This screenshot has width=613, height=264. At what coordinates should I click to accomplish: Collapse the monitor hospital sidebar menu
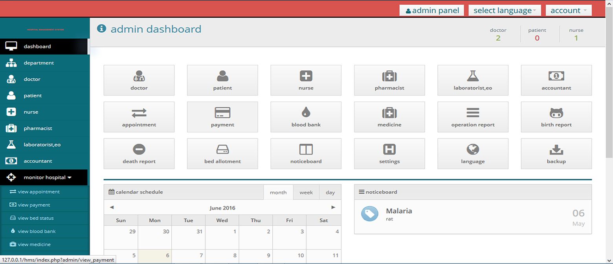pos(44,178)
